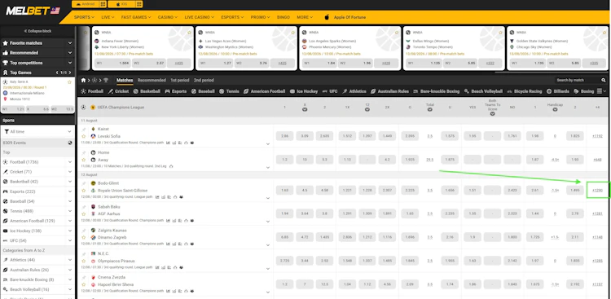Click the Kairat team logo
This screenshot has height=299, width=611.
coord(93,129)
